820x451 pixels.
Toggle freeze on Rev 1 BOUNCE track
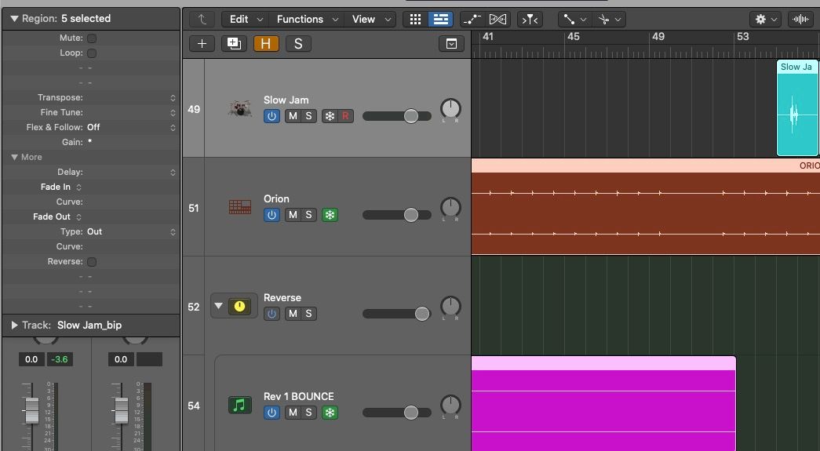(330, 413)
